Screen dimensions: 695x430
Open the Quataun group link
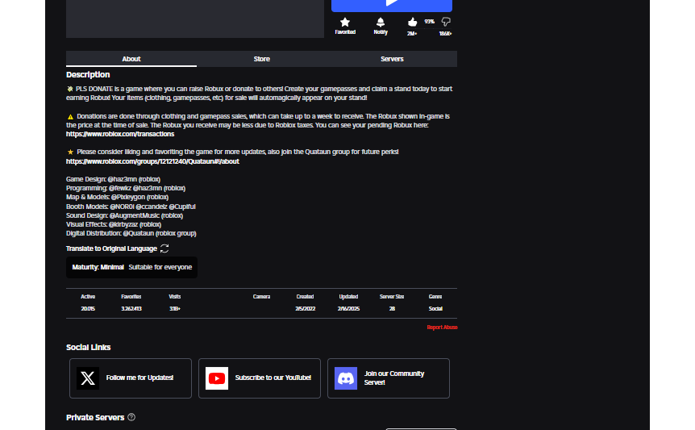(152, 161)
